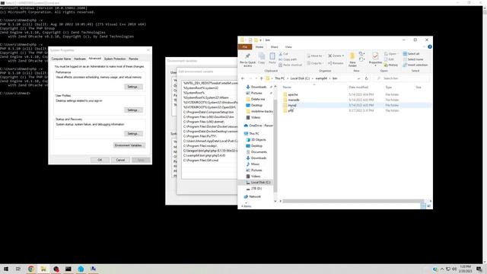Create a New folder from the ribbon
This screenshot has width=487, height=274.
(x=352, y=59)
